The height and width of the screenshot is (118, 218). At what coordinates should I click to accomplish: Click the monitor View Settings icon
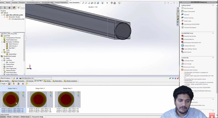click(119, 3)
